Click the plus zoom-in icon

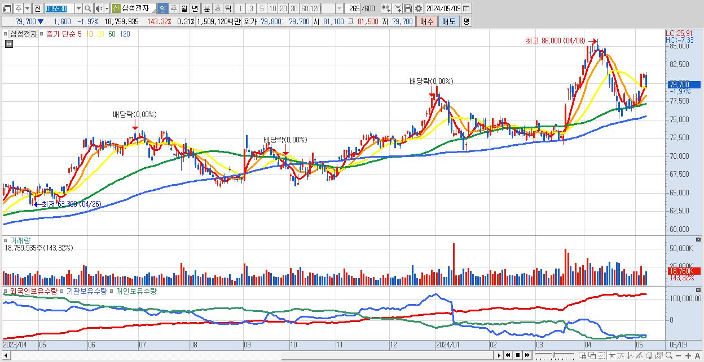tap(688, 356)
